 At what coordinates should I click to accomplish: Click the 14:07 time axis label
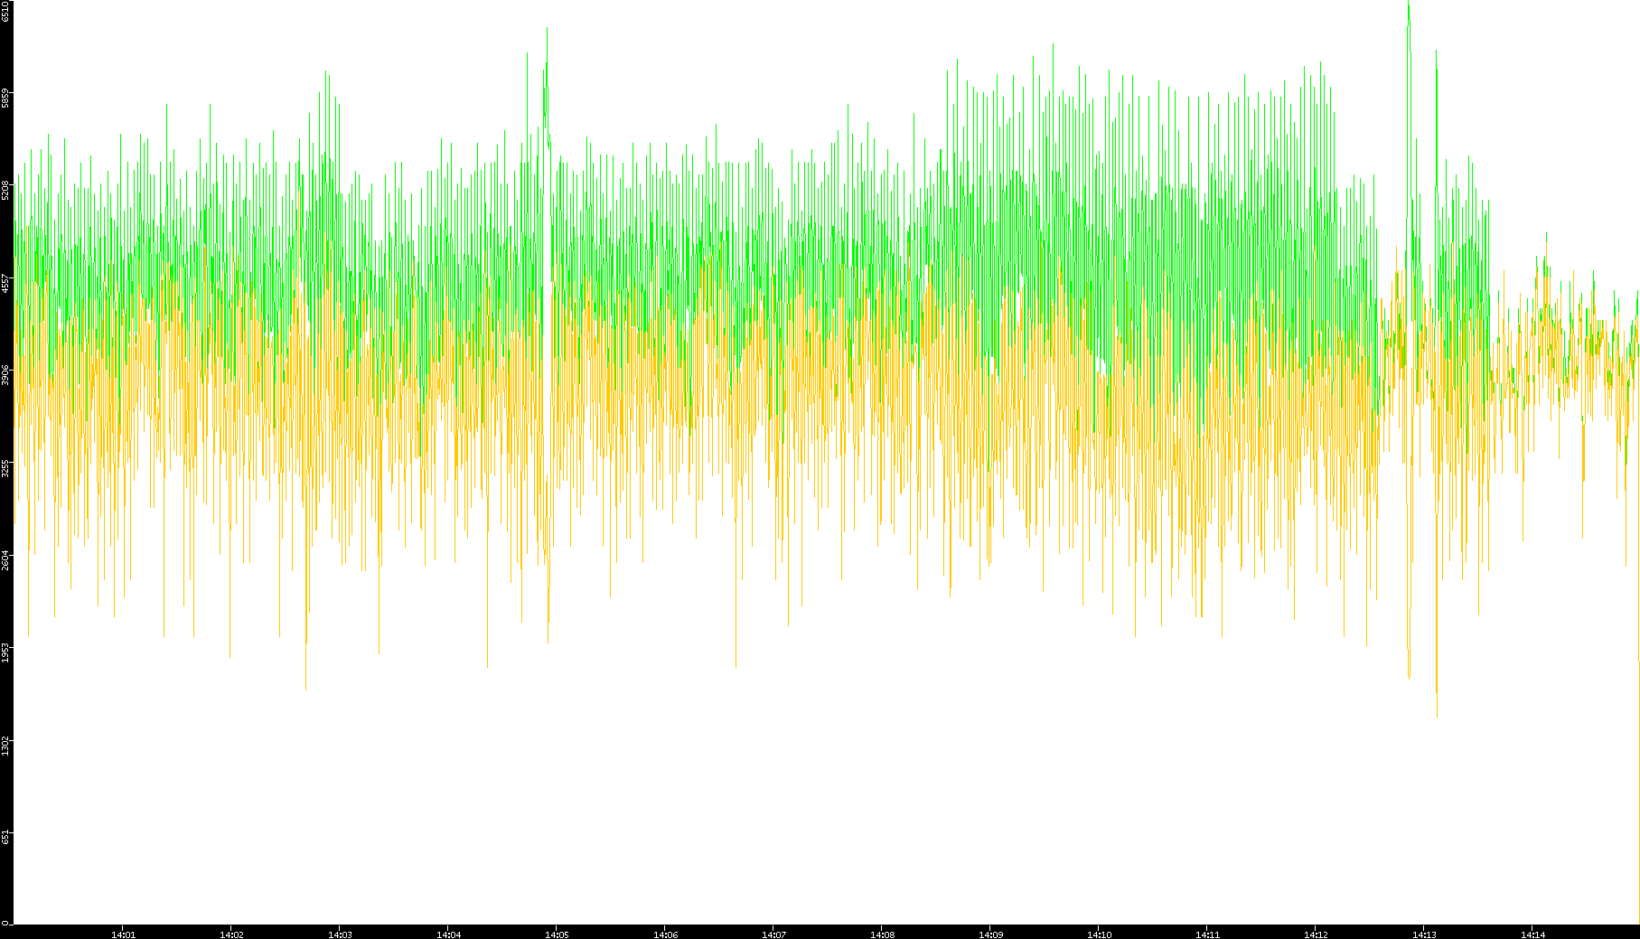pos(773,934)
